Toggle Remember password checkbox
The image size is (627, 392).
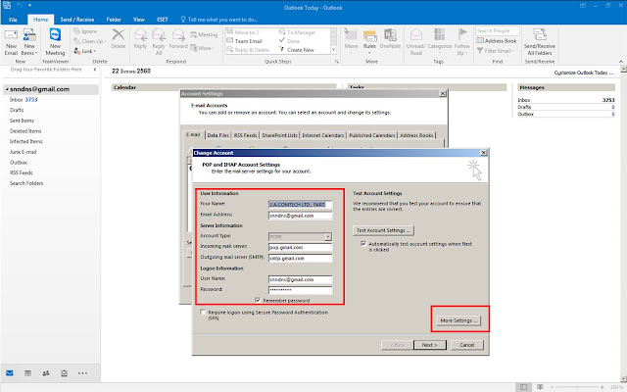click(x=258, y=300)
